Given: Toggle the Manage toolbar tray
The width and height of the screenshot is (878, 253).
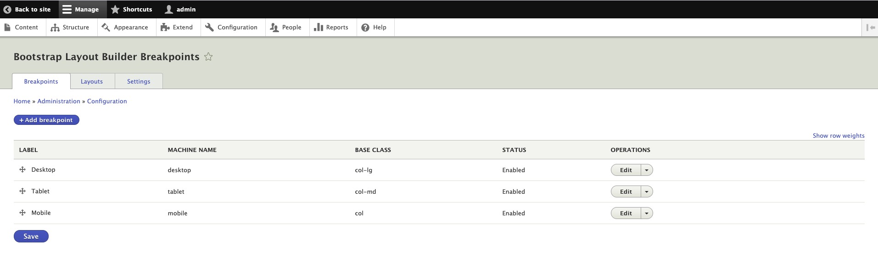Looking at the screenshot, I should (81, 9).
